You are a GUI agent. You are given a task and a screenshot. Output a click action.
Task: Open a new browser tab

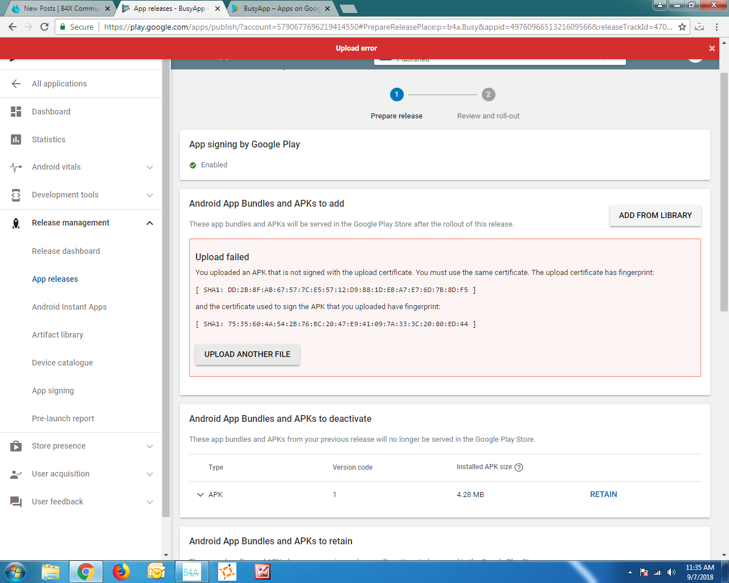(348, 9)
